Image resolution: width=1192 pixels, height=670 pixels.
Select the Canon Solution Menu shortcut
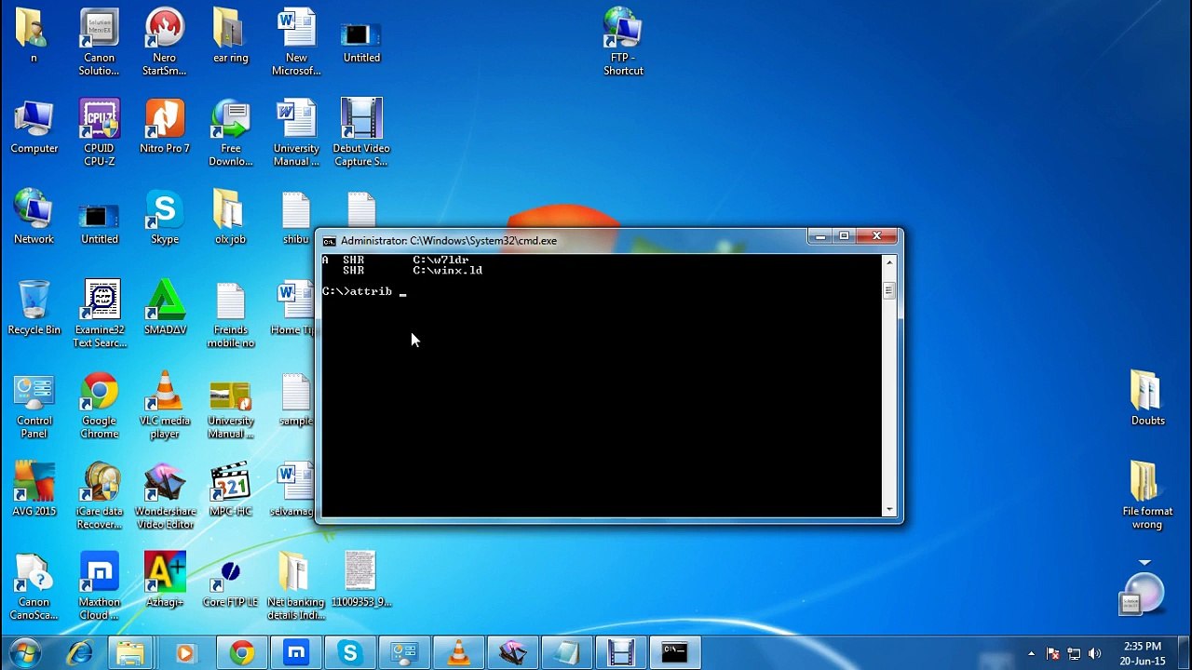(x=100, y=43)
